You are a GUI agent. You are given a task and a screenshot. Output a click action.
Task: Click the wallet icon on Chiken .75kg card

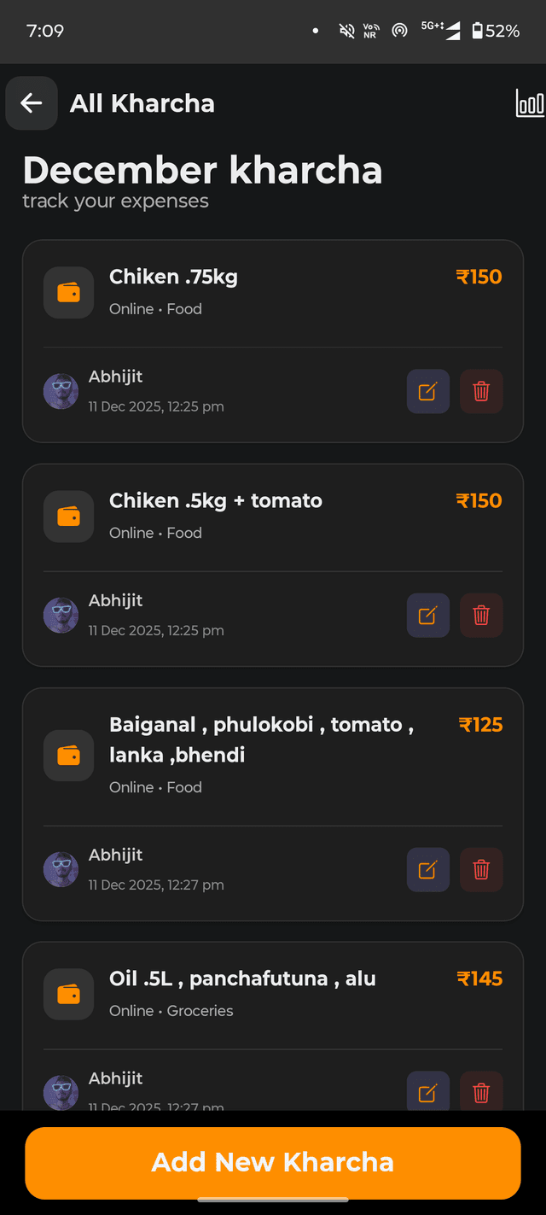click(68, 291)
